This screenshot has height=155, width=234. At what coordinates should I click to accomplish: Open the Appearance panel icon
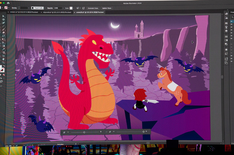226,49
